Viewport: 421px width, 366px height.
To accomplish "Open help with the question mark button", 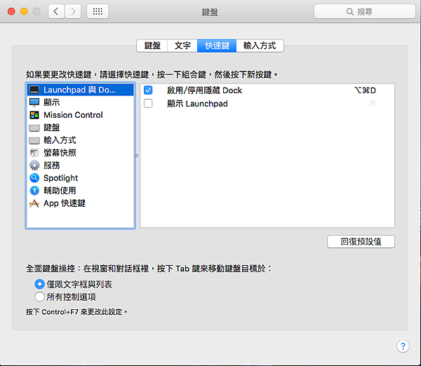I will [403, 346].
